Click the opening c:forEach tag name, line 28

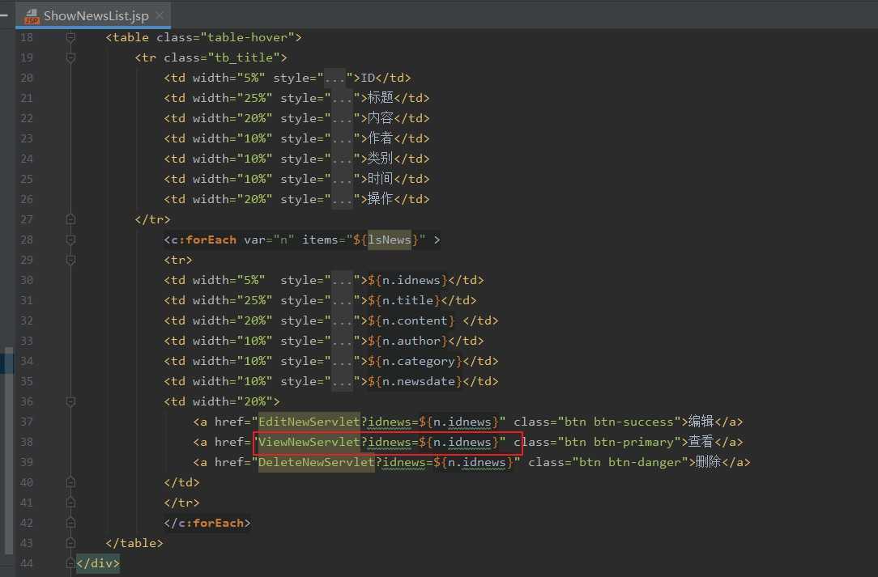tap(204, 240)
